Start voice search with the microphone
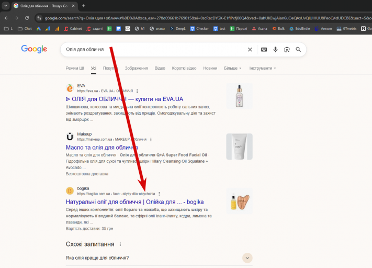This screenshot has width=372, height=268. pyautogui.click(x=275, y=49)
